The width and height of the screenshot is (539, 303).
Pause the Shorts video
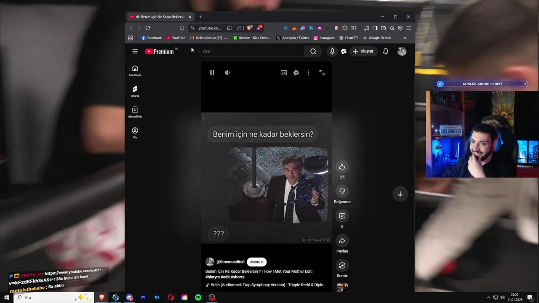pos(212,73)
